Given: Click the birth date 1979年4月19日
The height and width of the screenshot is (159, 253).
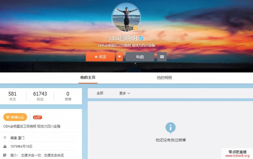Looking at the screenshot, I should [21, 146].
